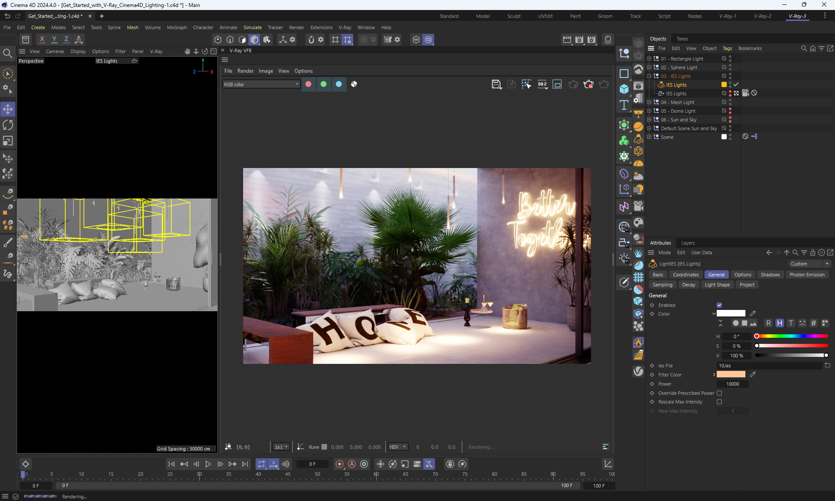Open search icon in Objects manager
Viewport: 835px width, 501px height.
(x=804, y=48)
